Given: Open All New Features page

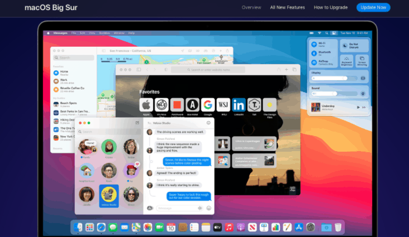Looking at the screenshot, I should pos(287,7).
